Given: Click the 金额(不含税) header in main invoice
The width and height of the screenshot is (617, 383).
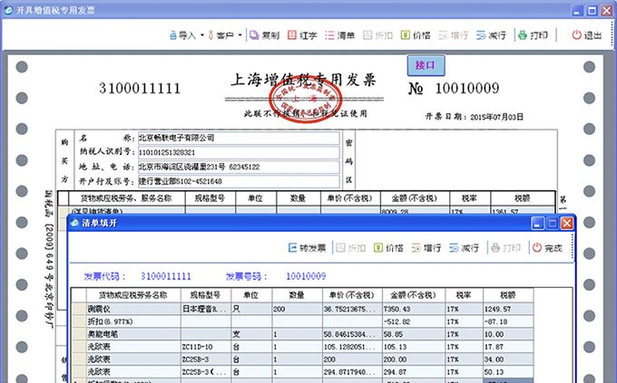Looking at the screenshot, I should tap(415, 198).
